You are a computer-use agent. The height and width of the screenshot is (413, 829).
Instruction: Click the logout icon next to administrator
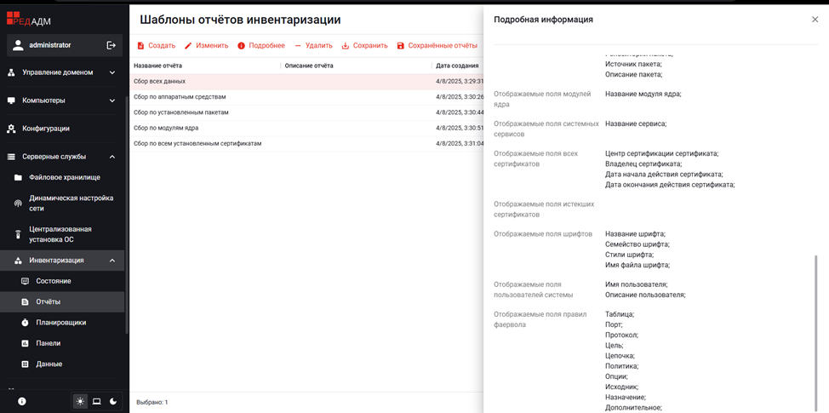(x=111, y=45)
